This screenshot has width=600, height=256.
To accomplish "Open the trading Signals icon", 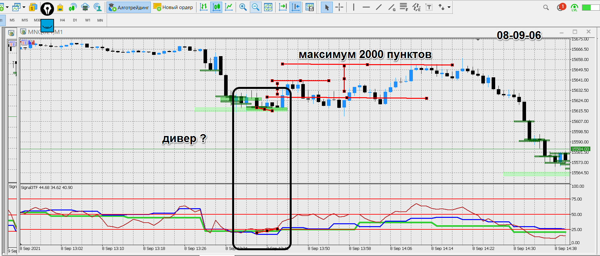I will click(73, 7).
